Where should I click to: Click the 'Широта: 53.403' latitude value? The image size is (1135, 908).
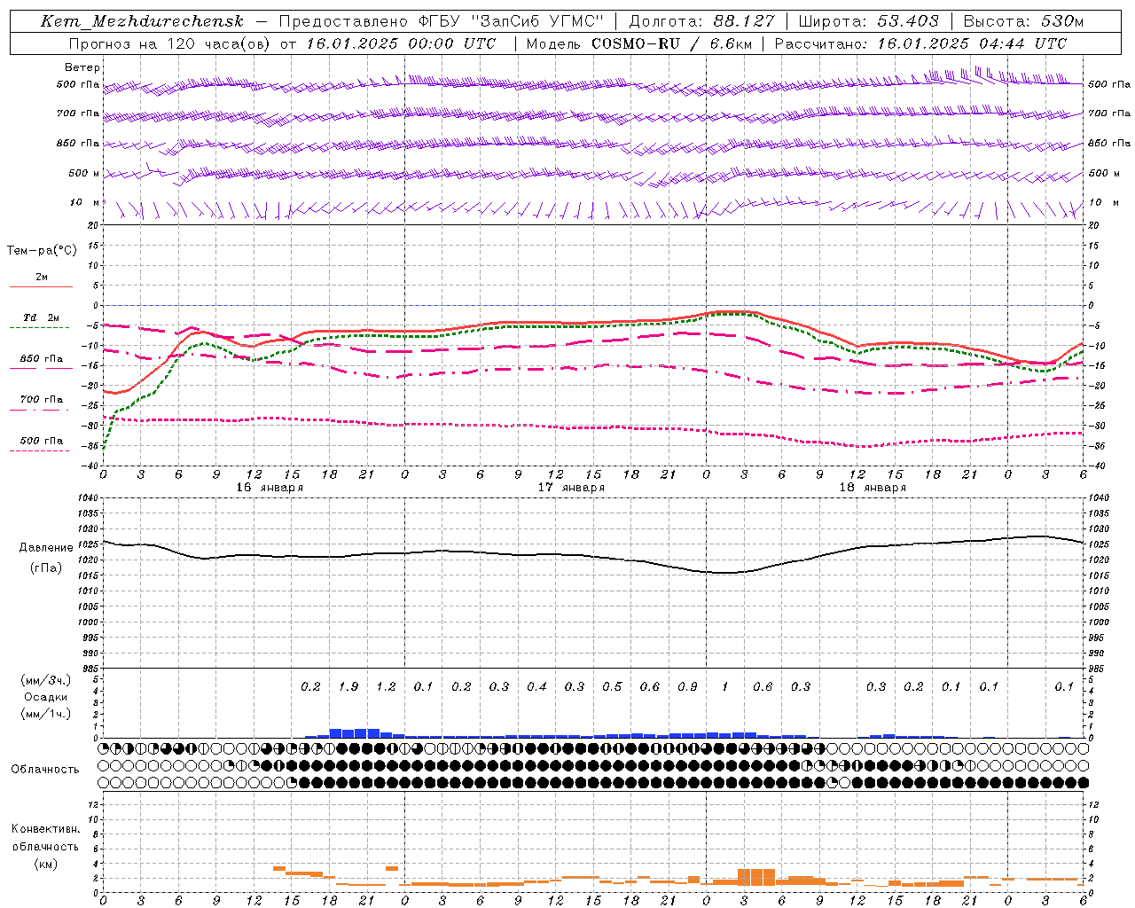click(x=868, y=21)
